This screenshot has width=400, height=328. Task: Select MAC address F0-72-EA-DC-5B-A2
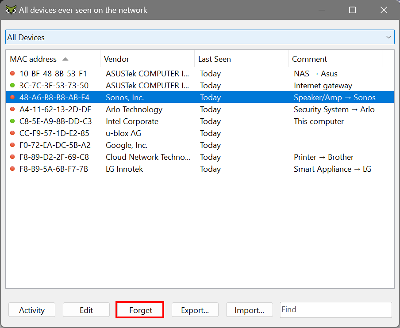[55, 145]
